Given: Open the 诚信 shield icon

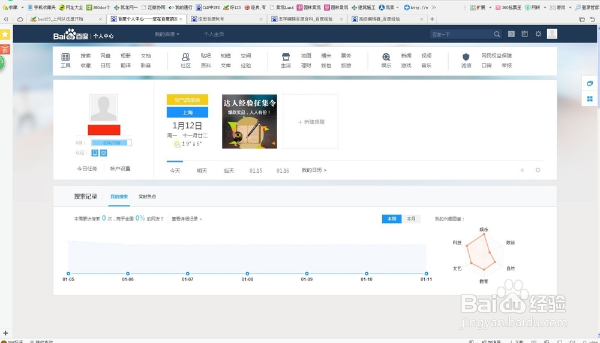Looking at the screenshot, I should 466,58.
